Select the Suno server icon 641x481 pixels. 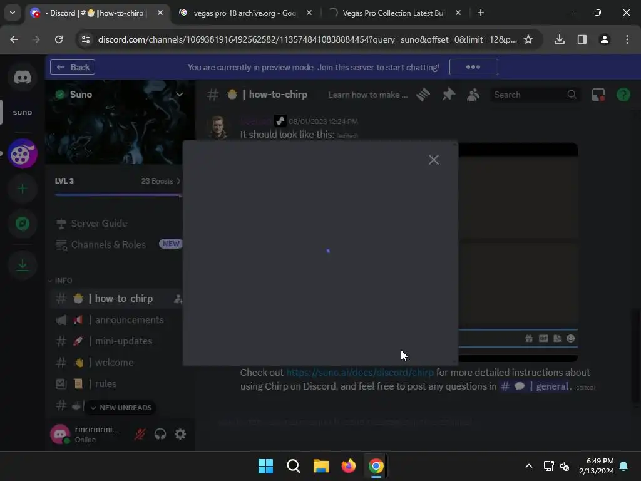pyautogui.click(x=23, y=113)
